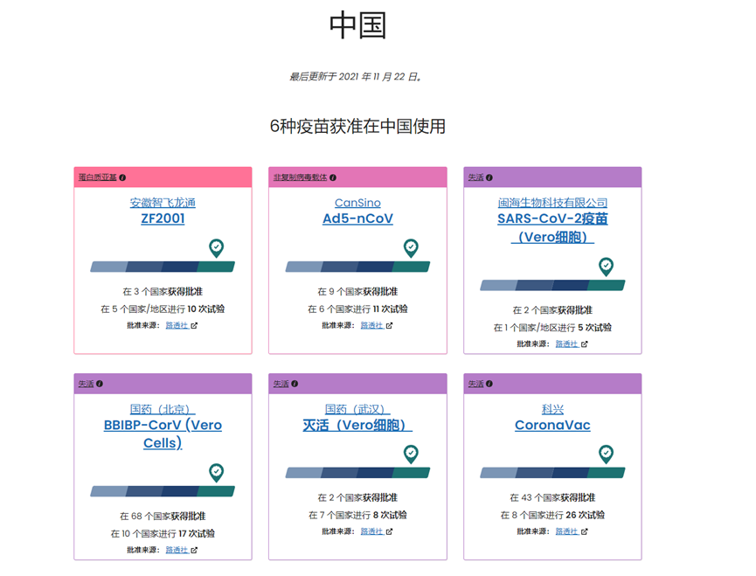This screenshot has width=756, height=576.
Task: Click approval checkmark pin in 国药（武汉）card
Action: tap(411, 454)
